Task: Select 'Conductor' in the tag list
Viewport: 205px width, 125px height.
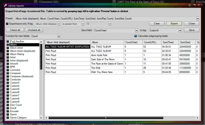Action: click(x=15, y=79)
